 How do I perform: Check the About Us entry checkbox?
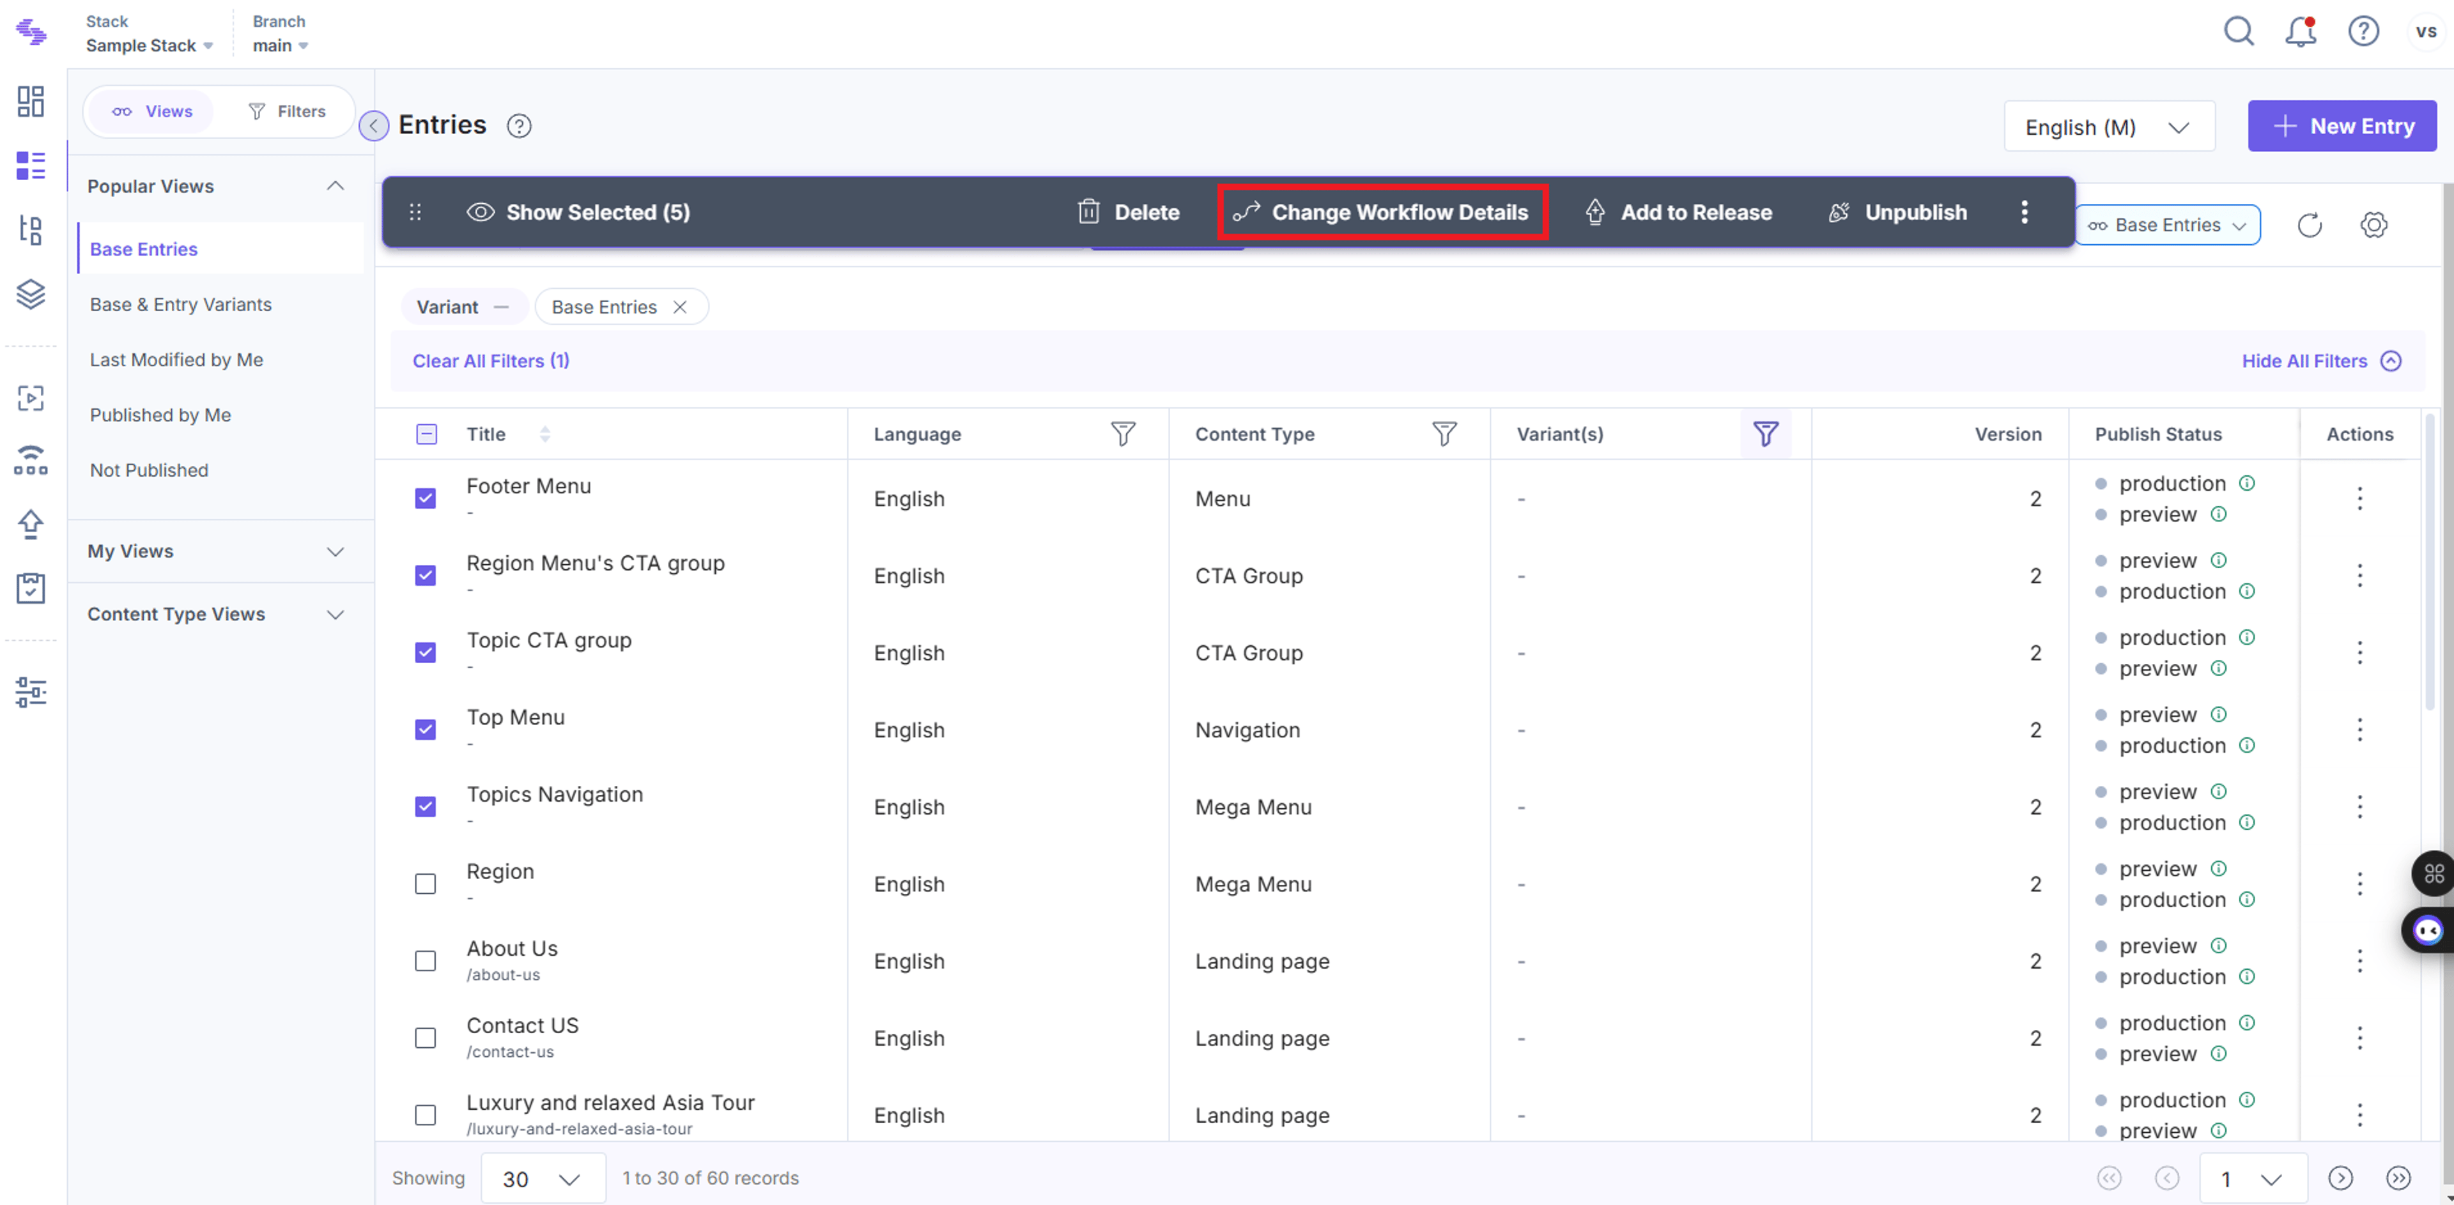[x=426, y=962]
